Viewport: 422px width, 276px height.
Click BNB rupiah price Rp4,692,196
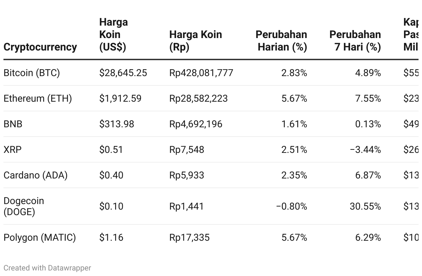tap(196, 124)
